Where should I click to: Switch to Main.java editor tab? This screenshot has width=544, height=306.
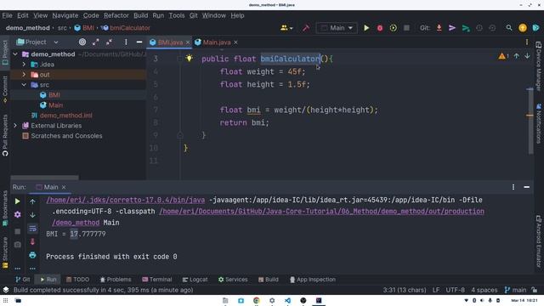[217, 42]
